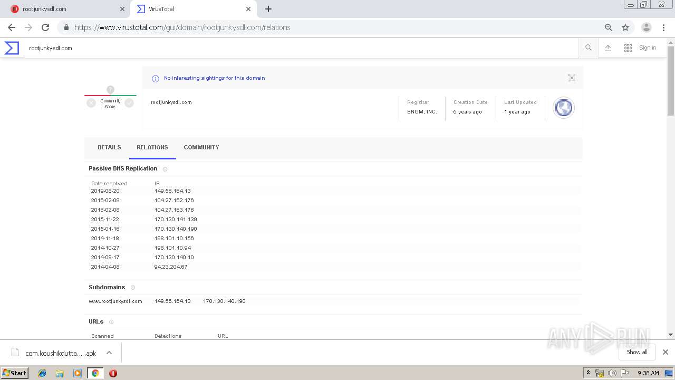Click the 170.130.140.10 IP entry
Screen dimensions: 675x380
pyautogui.click(x=174, y=257)
